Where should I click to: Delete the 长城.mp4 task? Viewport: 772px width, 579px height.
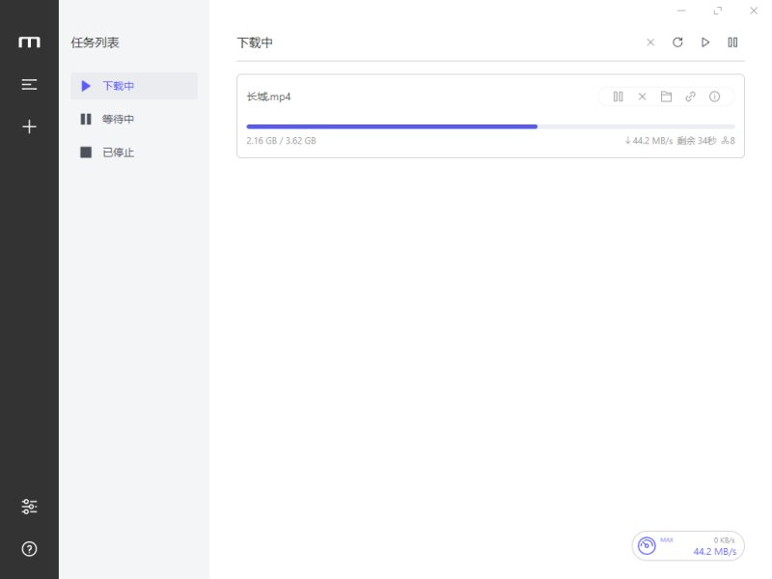(643, 96)
